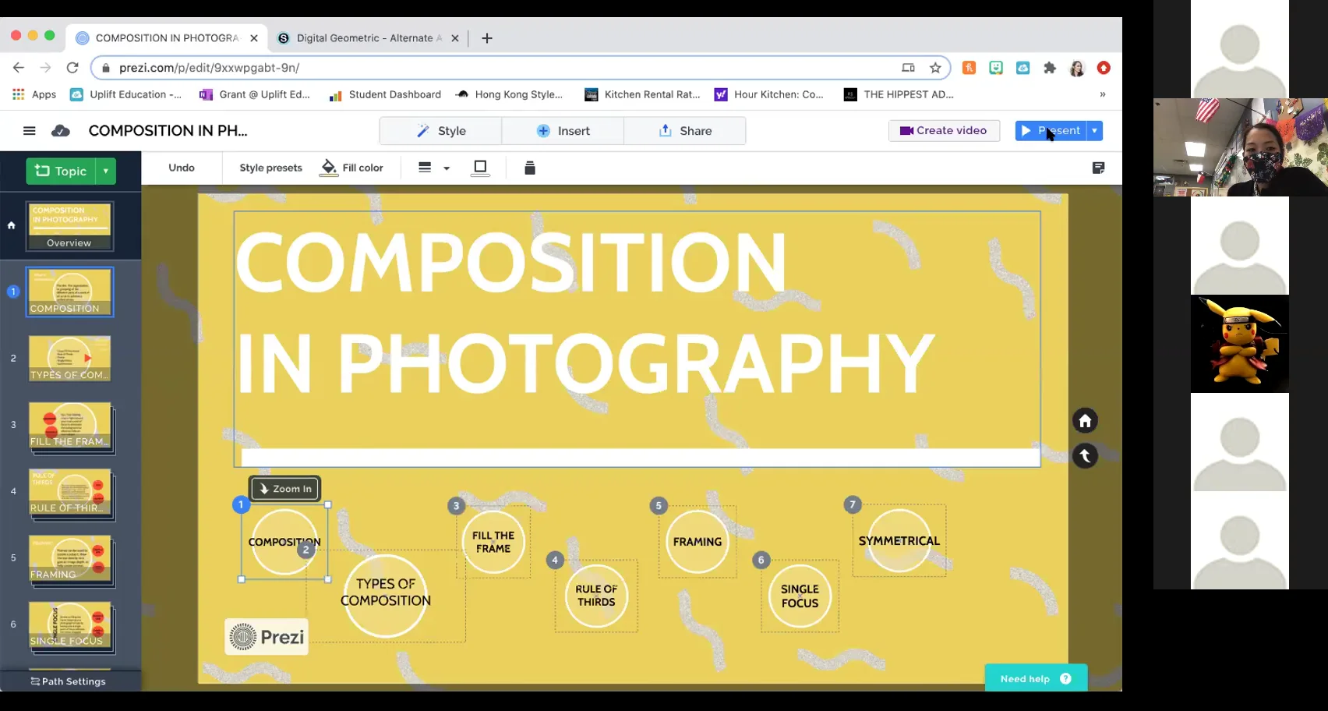This screenshot has width=1328, height=711.
Task: Open Need help chat
Action: pos(1036,678)
